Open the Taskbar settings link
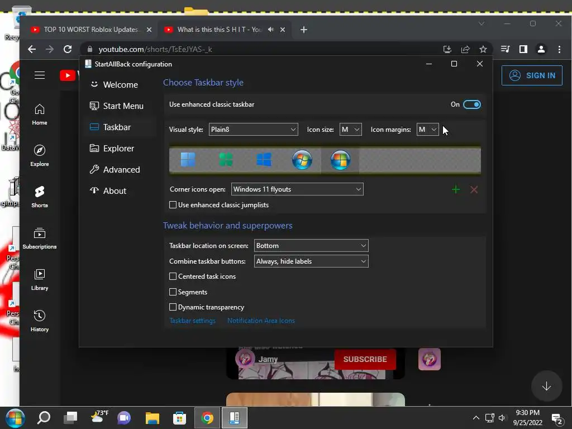This screenshot has width=572, height=429. (x=192, y=321)
